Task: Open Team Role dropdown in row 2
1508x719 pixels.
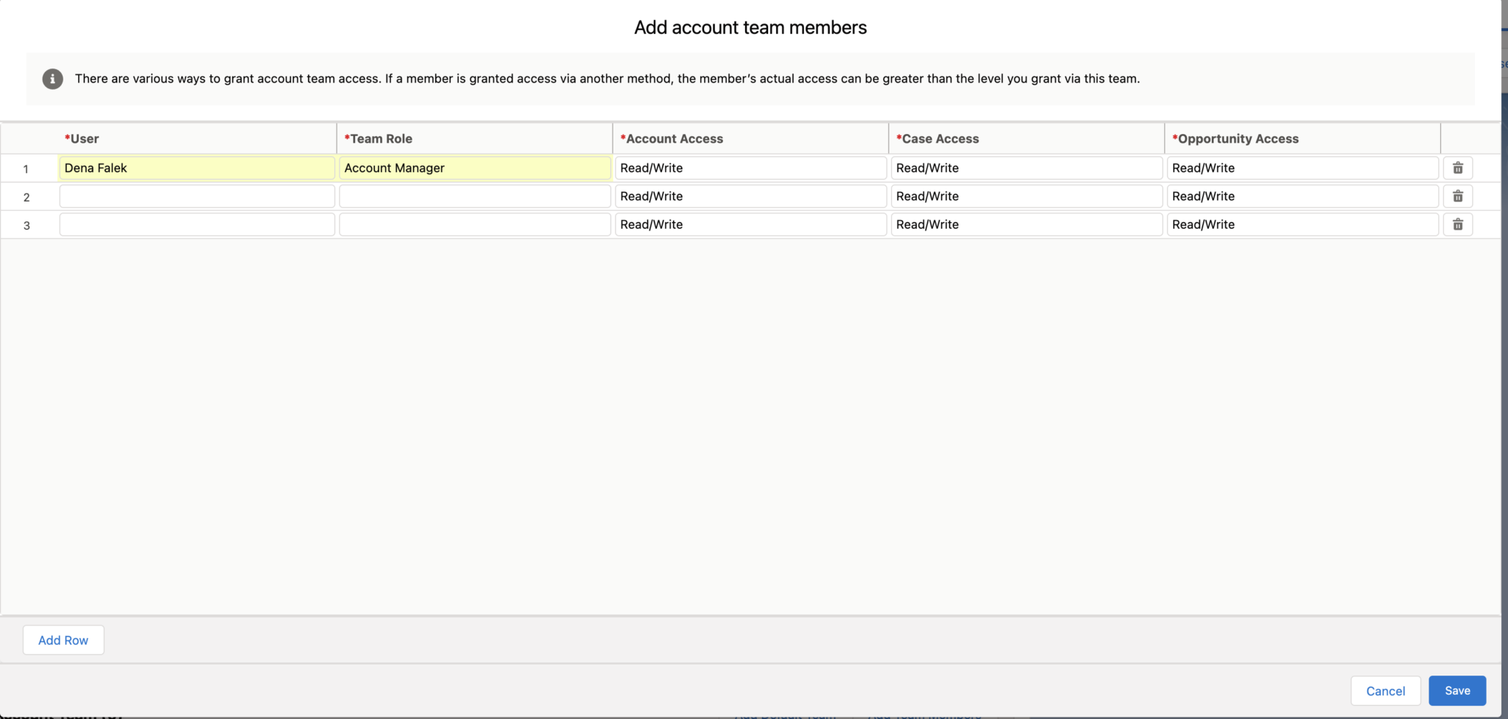Action: point(475,196)
